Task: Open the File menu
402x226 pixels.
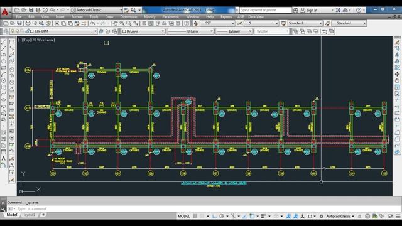Action: 19,17
